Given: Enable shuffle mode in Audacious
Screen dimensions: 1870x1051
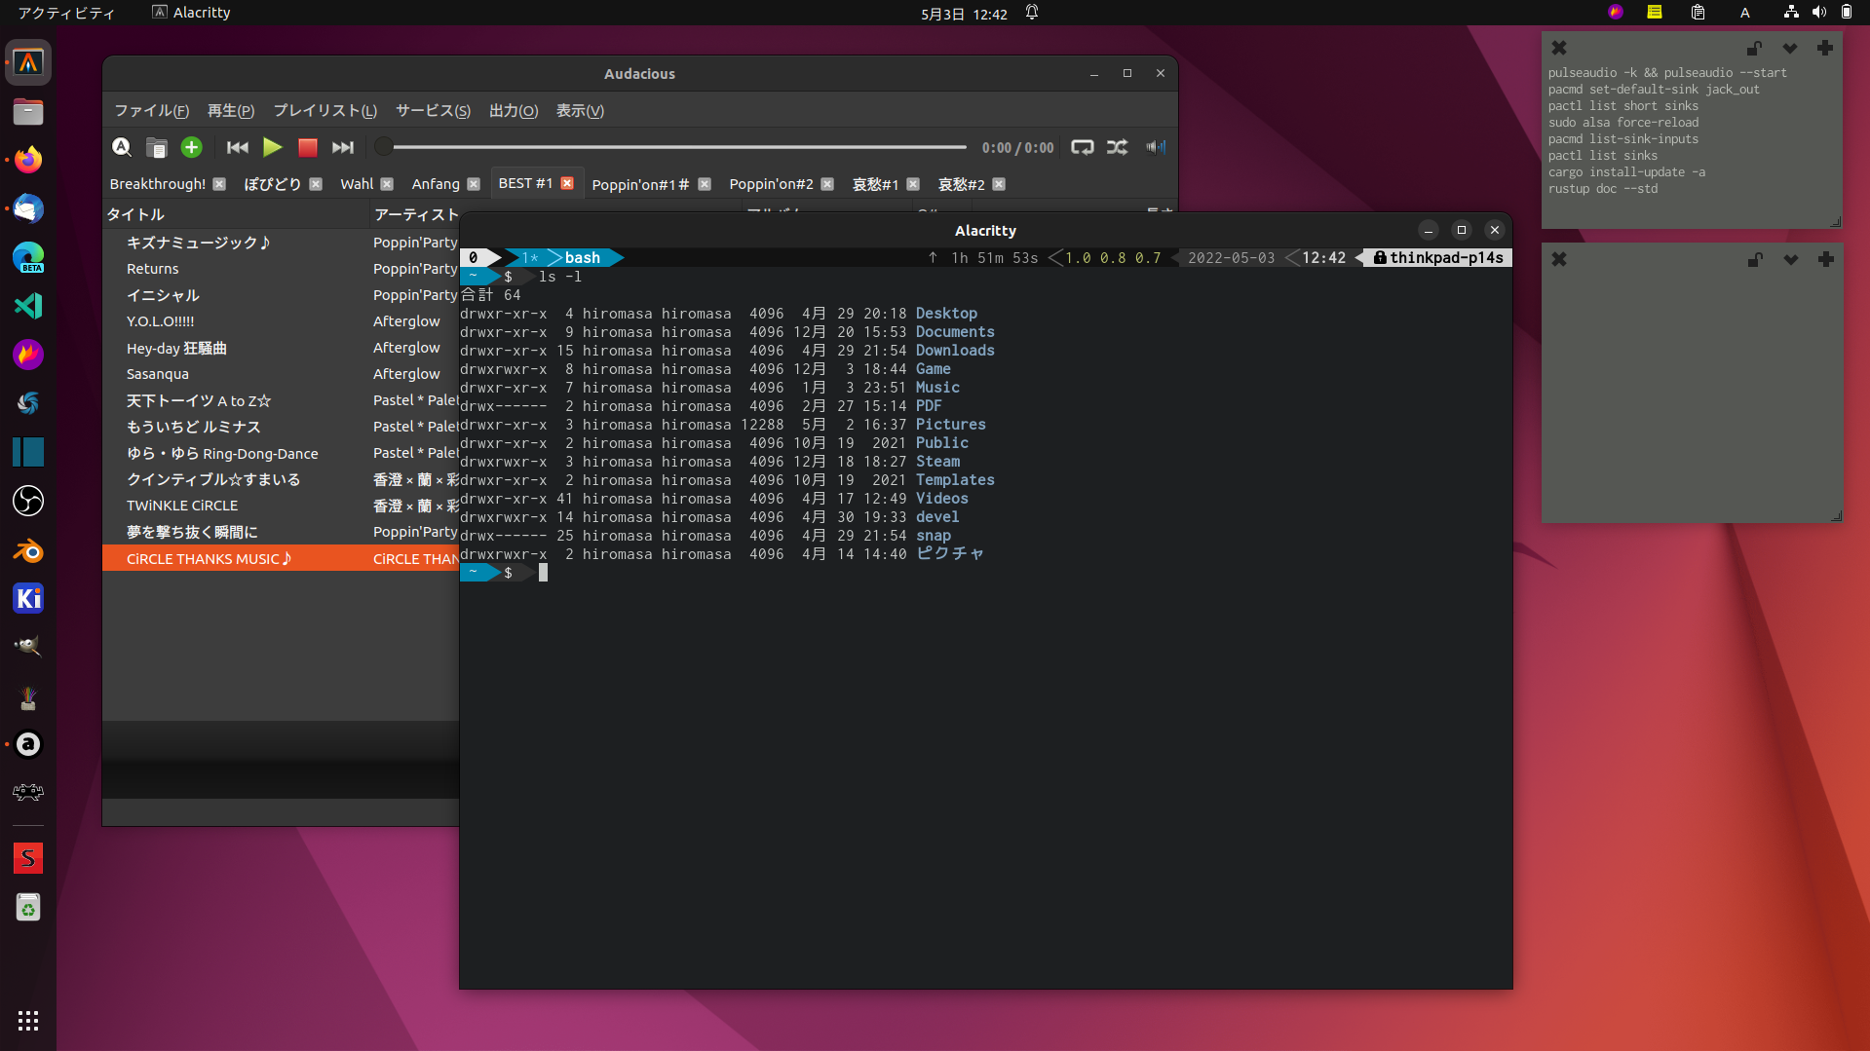Looking at the screenshot, I should click(x=1118, y=147).
